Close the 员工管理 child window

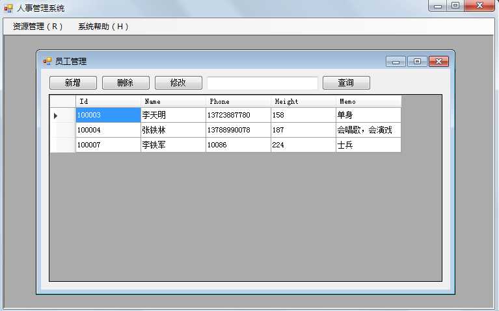pos(439,61)
